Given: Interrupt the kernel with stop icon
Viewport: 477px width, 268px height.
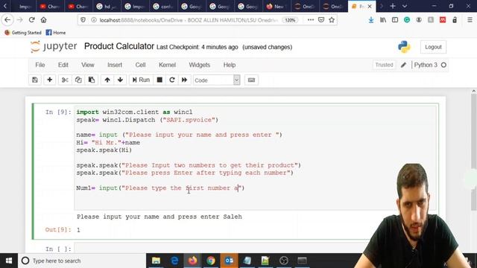Looking at the screenshot, I should point(159,80).
